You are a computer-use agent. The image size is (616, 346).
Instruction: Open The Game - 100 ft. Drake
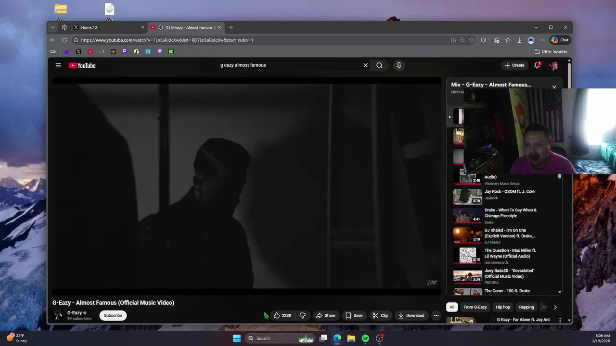(x=505, y=291)
